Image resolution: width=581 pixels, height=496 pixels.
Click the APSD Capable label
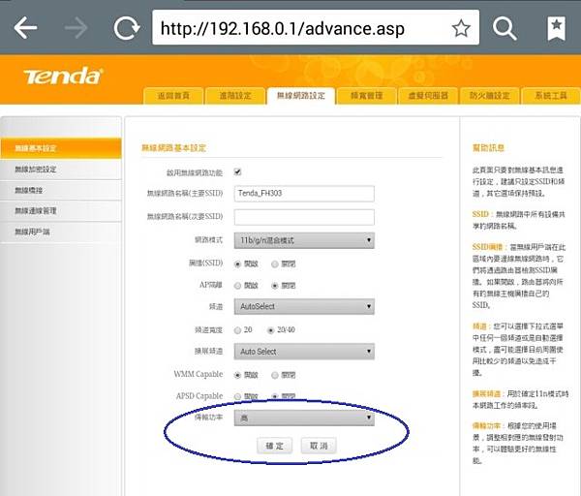[x=199, y=396]
